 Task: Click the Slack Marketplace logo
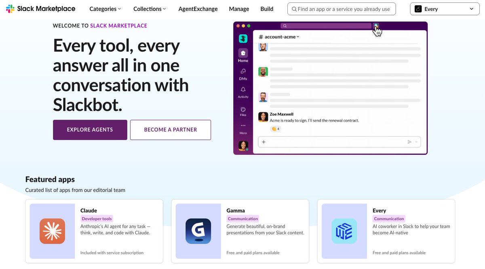(40, 9)
